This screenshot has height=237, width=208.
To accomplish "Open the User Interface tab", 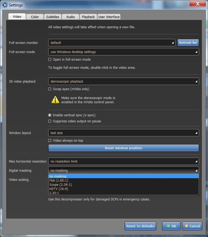I will (x=109, y=17).
